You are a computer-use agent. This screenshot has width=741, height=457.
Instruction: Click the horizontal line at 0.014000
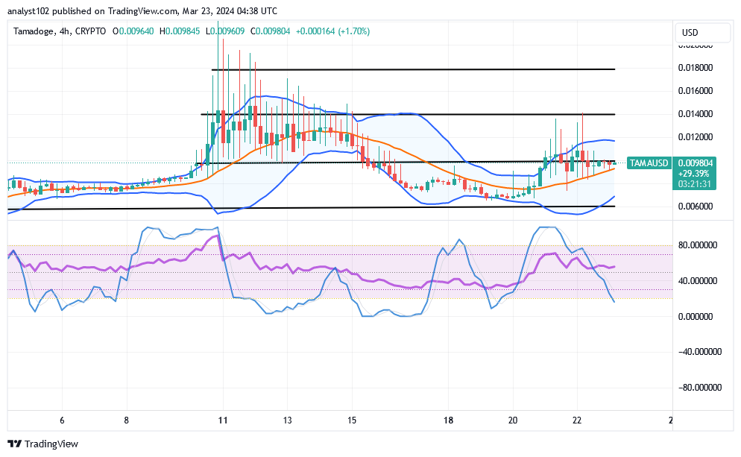[408, 114]
